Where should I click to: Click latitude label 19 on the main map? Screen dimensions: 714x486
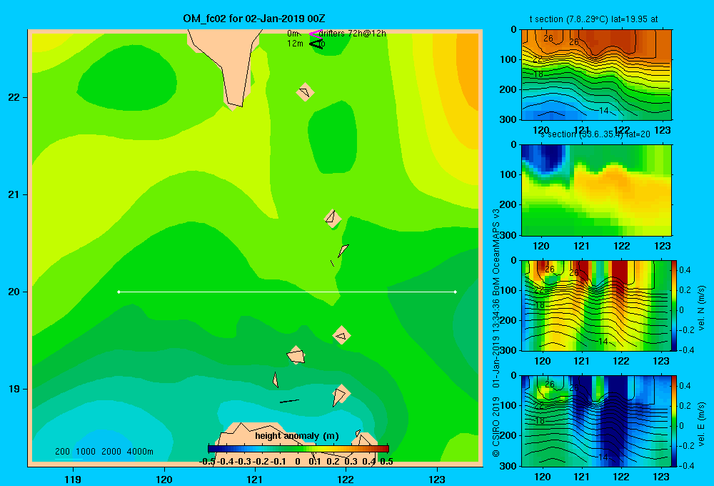[x=14, y=389]
